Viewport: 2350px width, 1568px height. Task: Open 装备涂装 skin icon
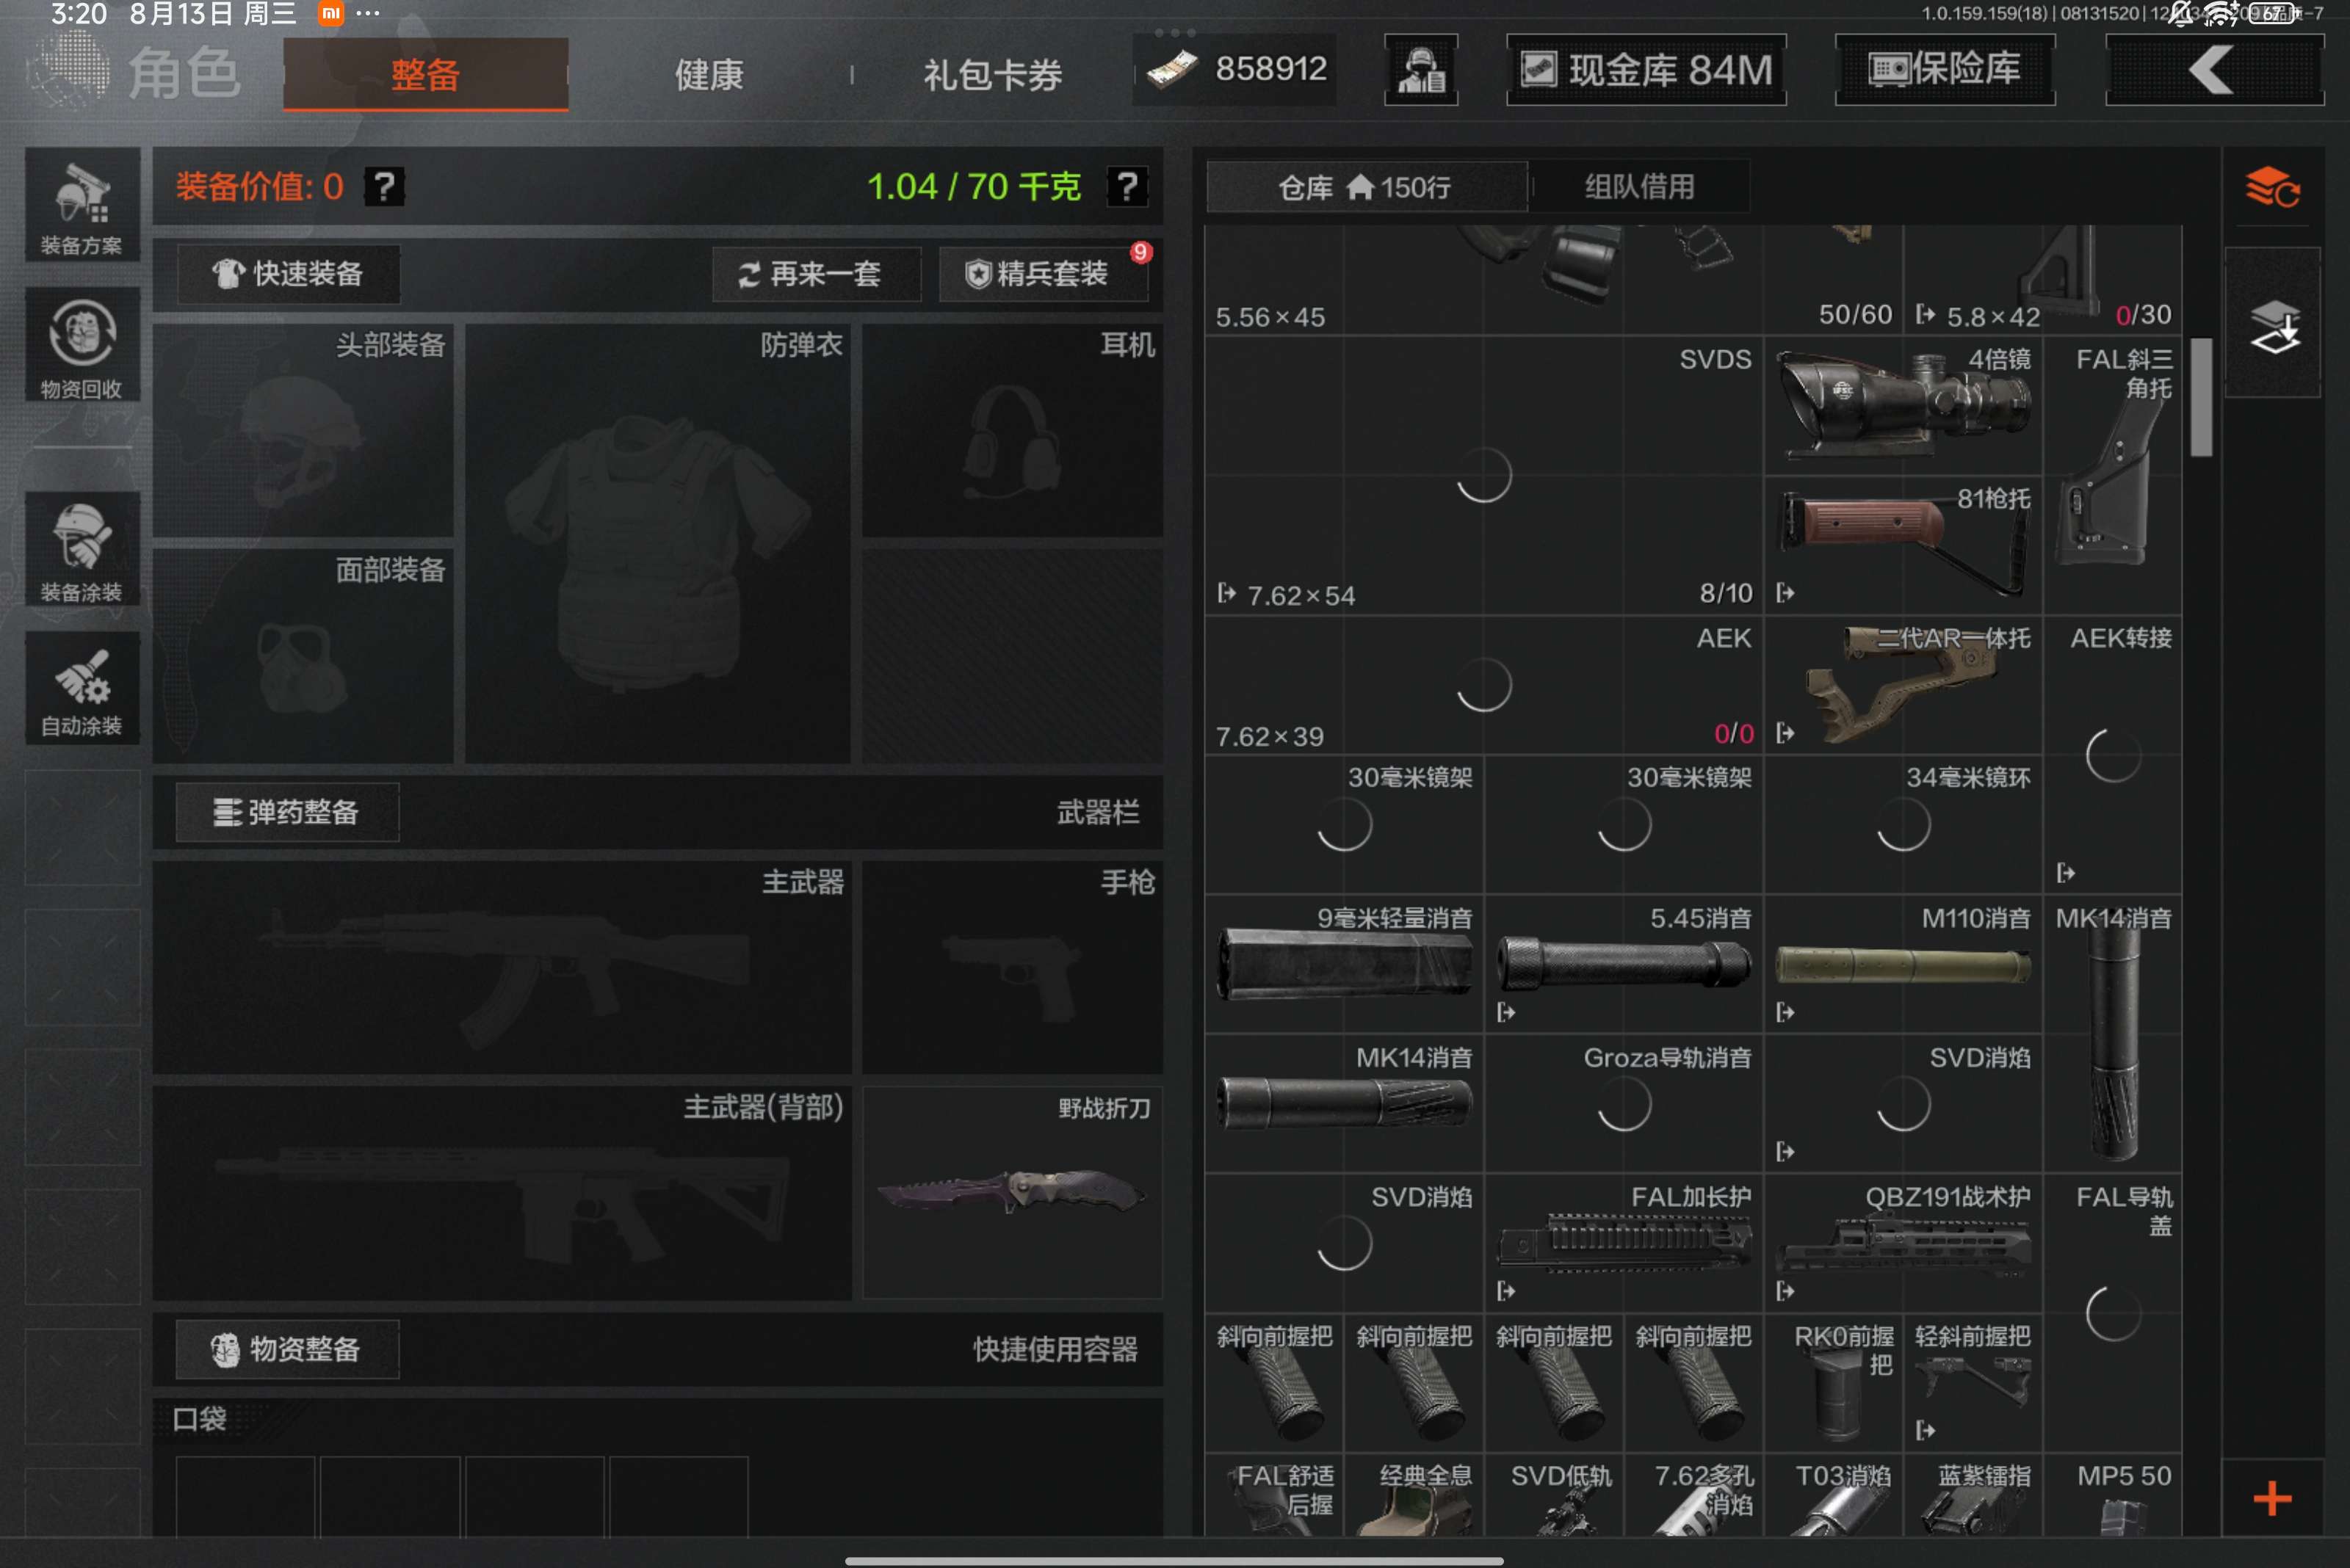82,549
